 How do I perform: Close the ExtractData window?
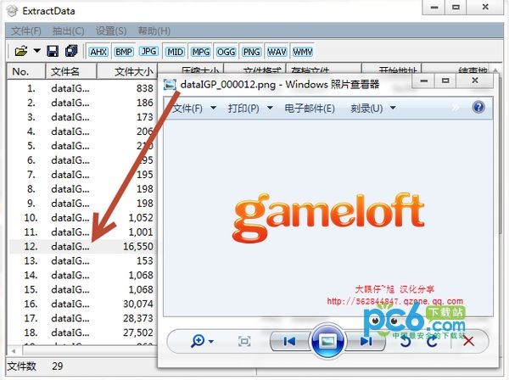coord(485,7)
